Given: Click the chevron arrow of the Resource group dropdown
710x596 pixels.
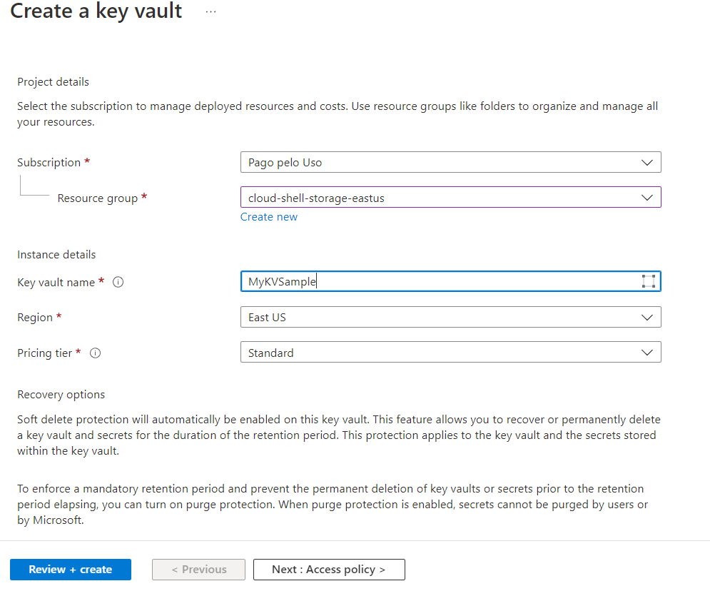Looking at the screenshot, I should (647, 198).
